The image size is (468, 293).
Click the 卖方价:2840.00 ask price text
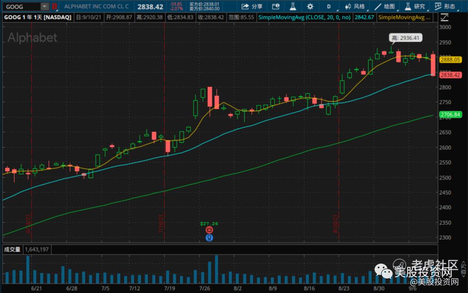tap(205, 9)
